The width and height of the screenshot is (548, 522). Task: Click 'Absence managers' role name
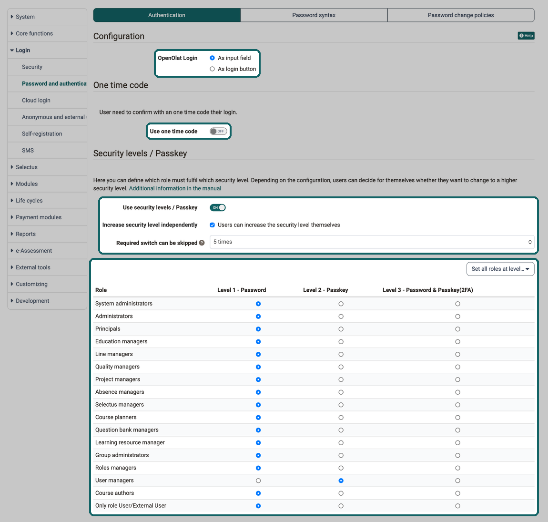[x=120, y=392]
